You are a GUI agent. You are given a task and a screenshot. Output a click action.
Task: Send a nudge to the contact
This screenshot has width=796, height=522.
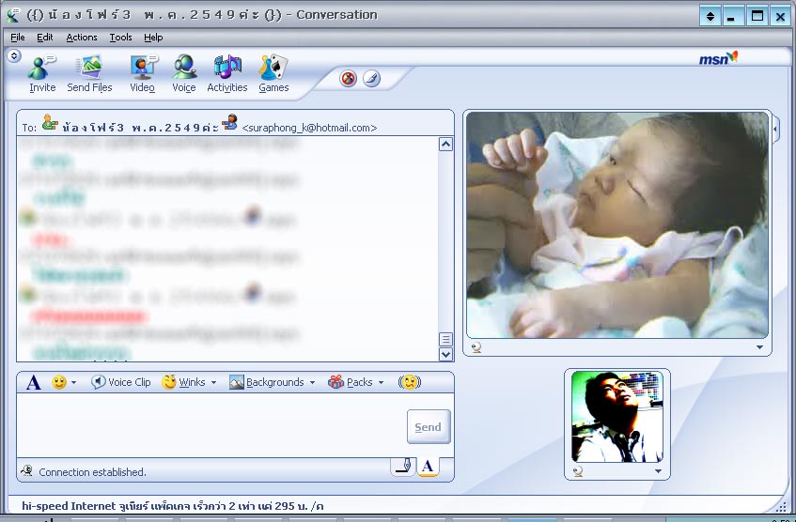point(409,382)
